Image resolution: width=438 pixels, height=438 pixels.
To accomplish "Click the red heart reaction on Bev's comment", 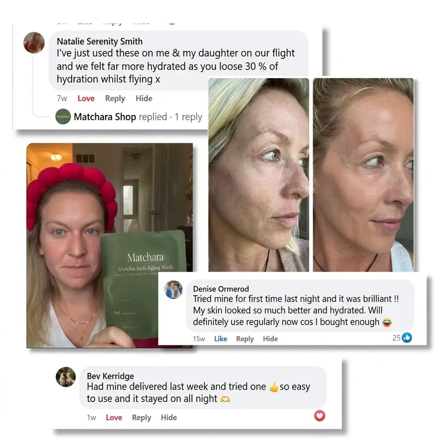I will (x=320, y=416).
